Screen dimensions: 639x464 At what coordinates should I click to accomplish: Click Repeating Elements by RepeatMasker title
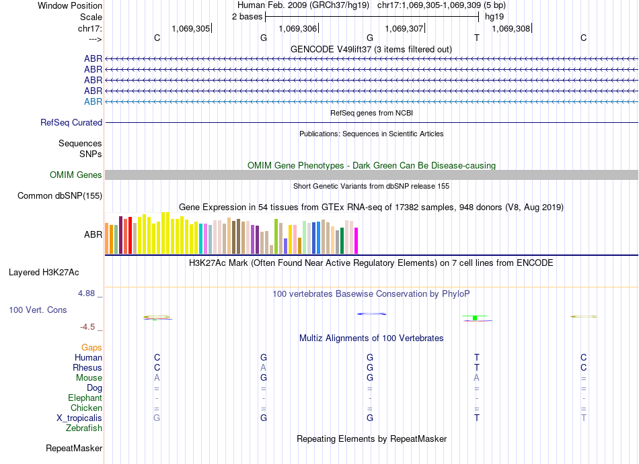(371, 438)
